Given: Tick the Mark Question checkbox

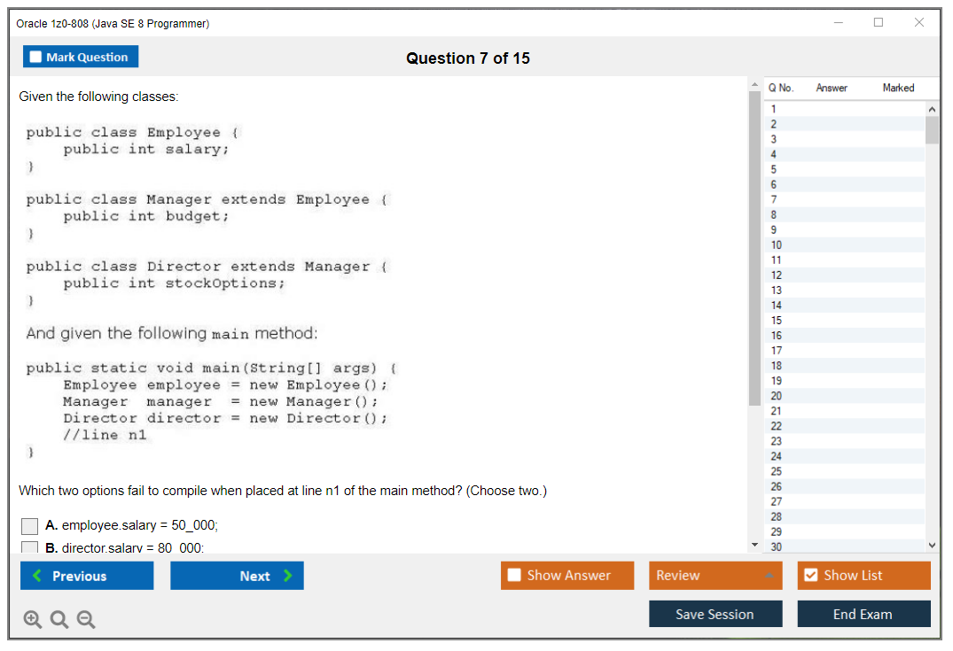Looking at the screenshot, I should tap(36, 58).
